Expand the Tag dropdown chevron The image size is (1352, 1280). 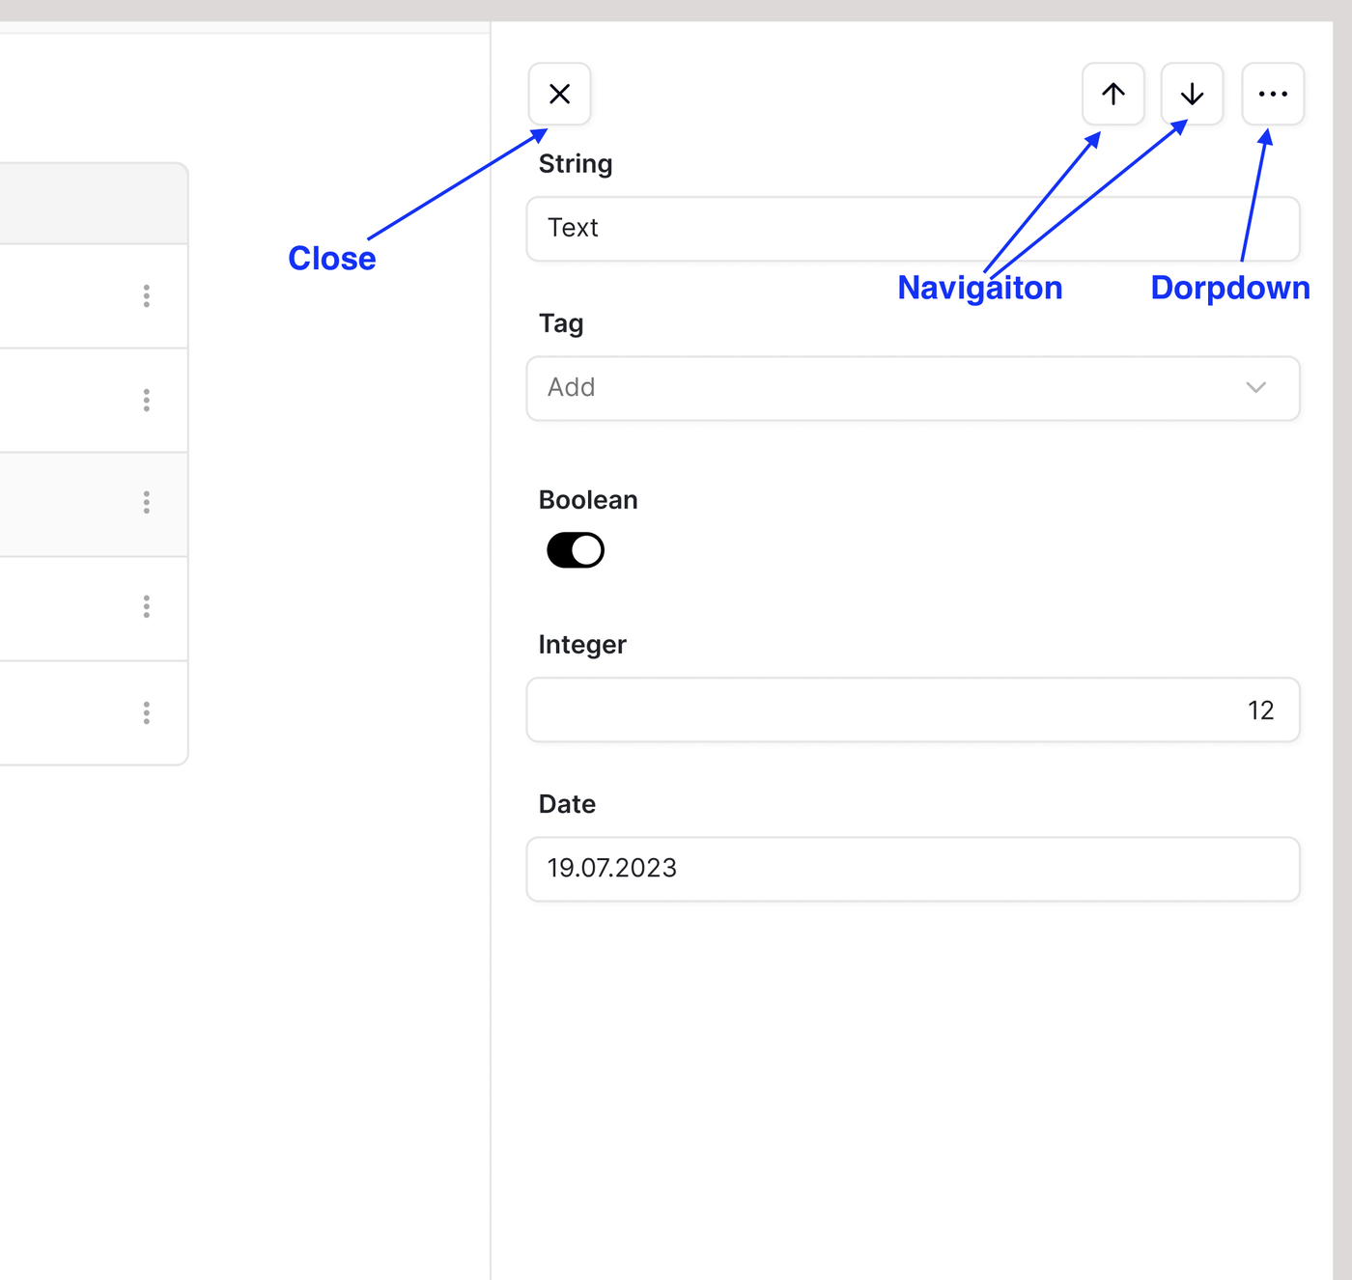click(1255, 388)
